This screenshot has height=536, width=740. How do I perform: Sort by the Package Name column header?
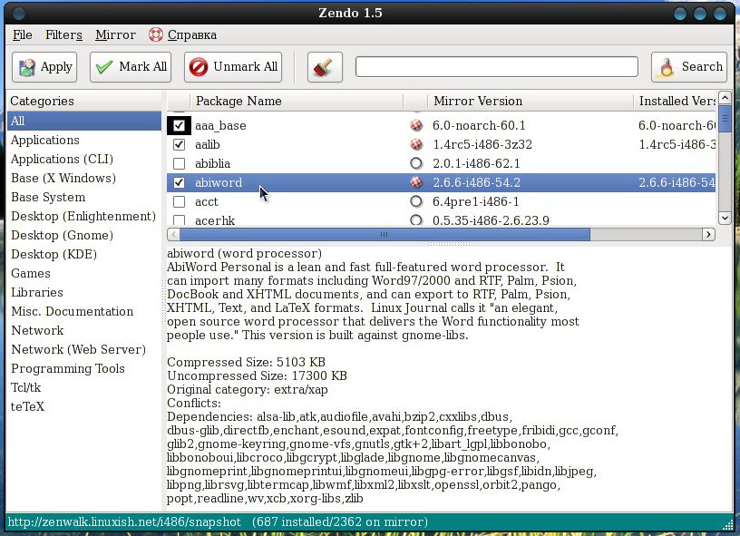(x=297, y=101)
